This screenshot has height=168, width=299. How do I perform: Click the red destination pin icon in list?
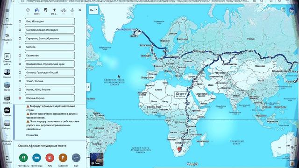(20, 98)
